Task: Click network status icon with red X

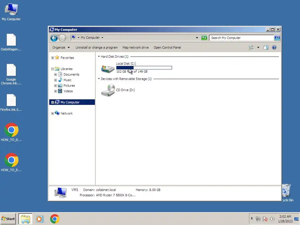Action: (265, 219)
